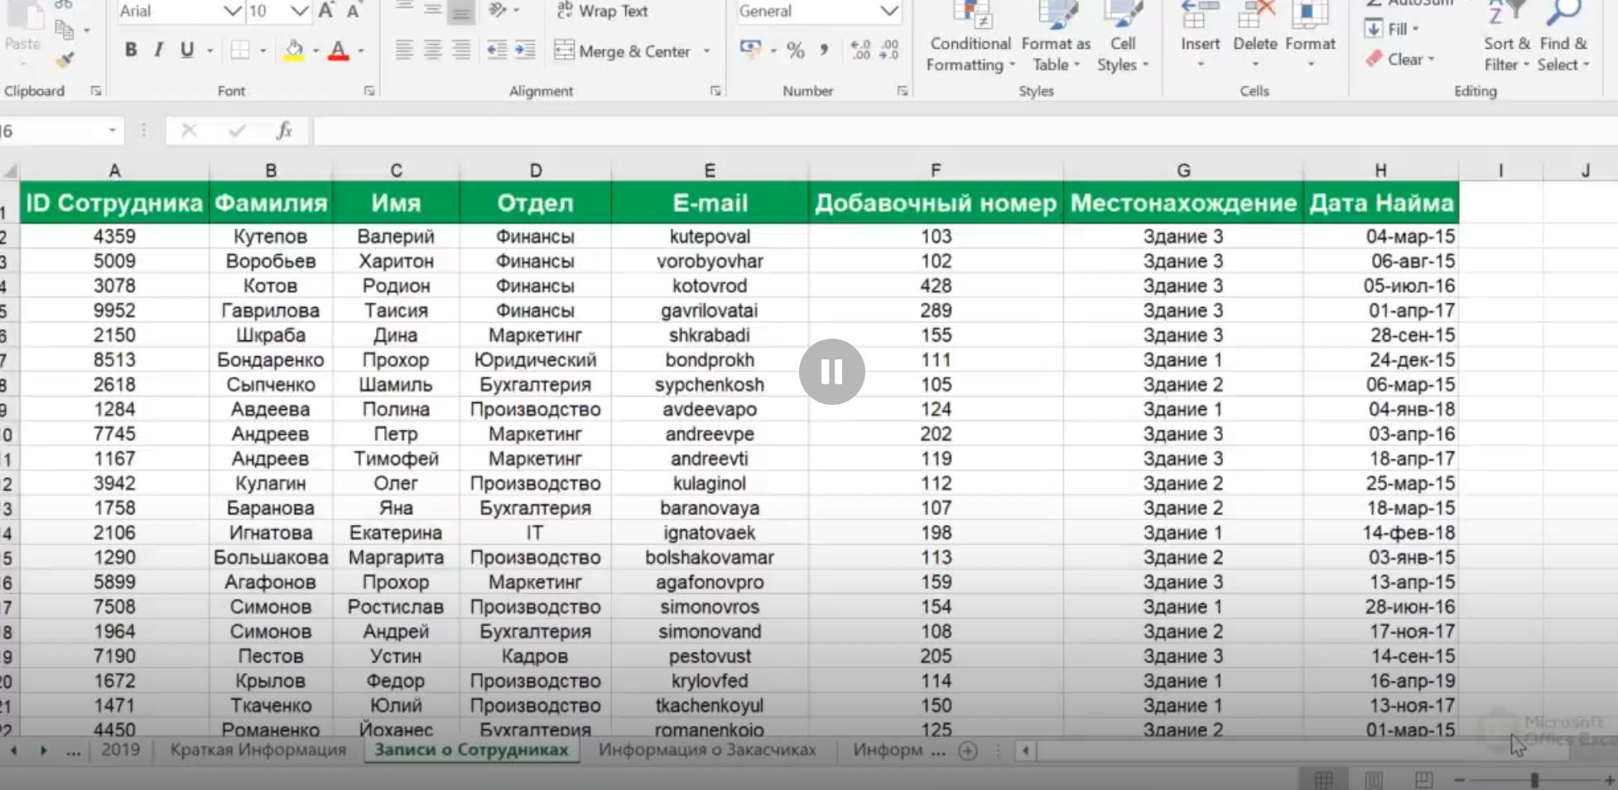The image size is (1618, 790).
Task: Open Cell Styles gallery
Action: 1123,37
